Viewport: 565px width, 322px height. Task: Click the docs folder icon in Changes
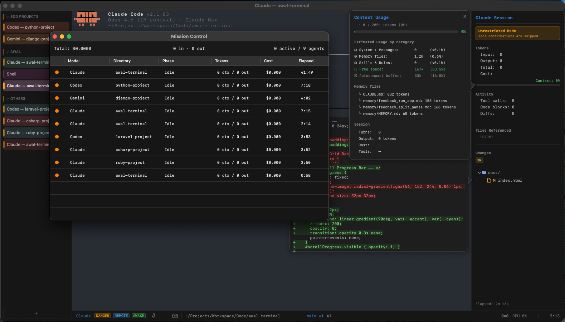(484, 172)
